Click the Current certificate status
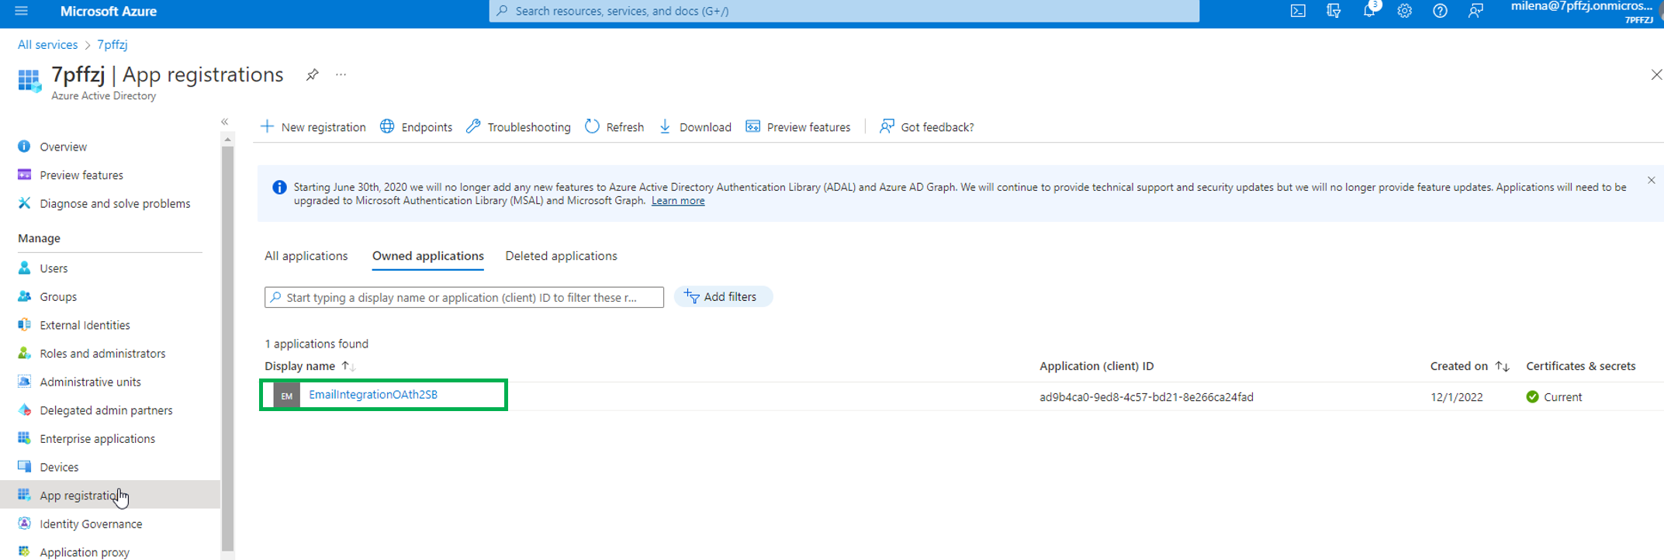 pos(1554,396)
